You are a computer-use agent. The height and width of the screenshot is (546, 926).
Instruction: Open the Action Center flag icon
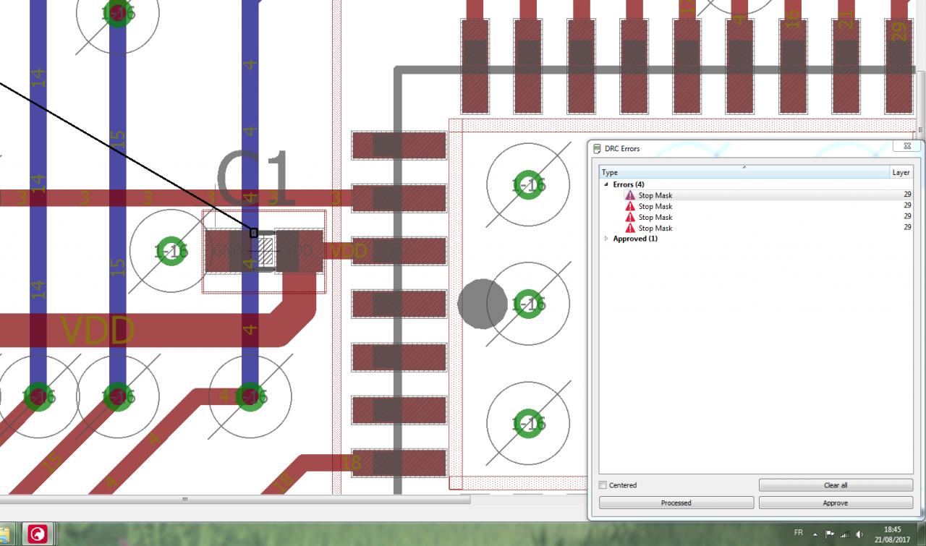coord(830,534)
